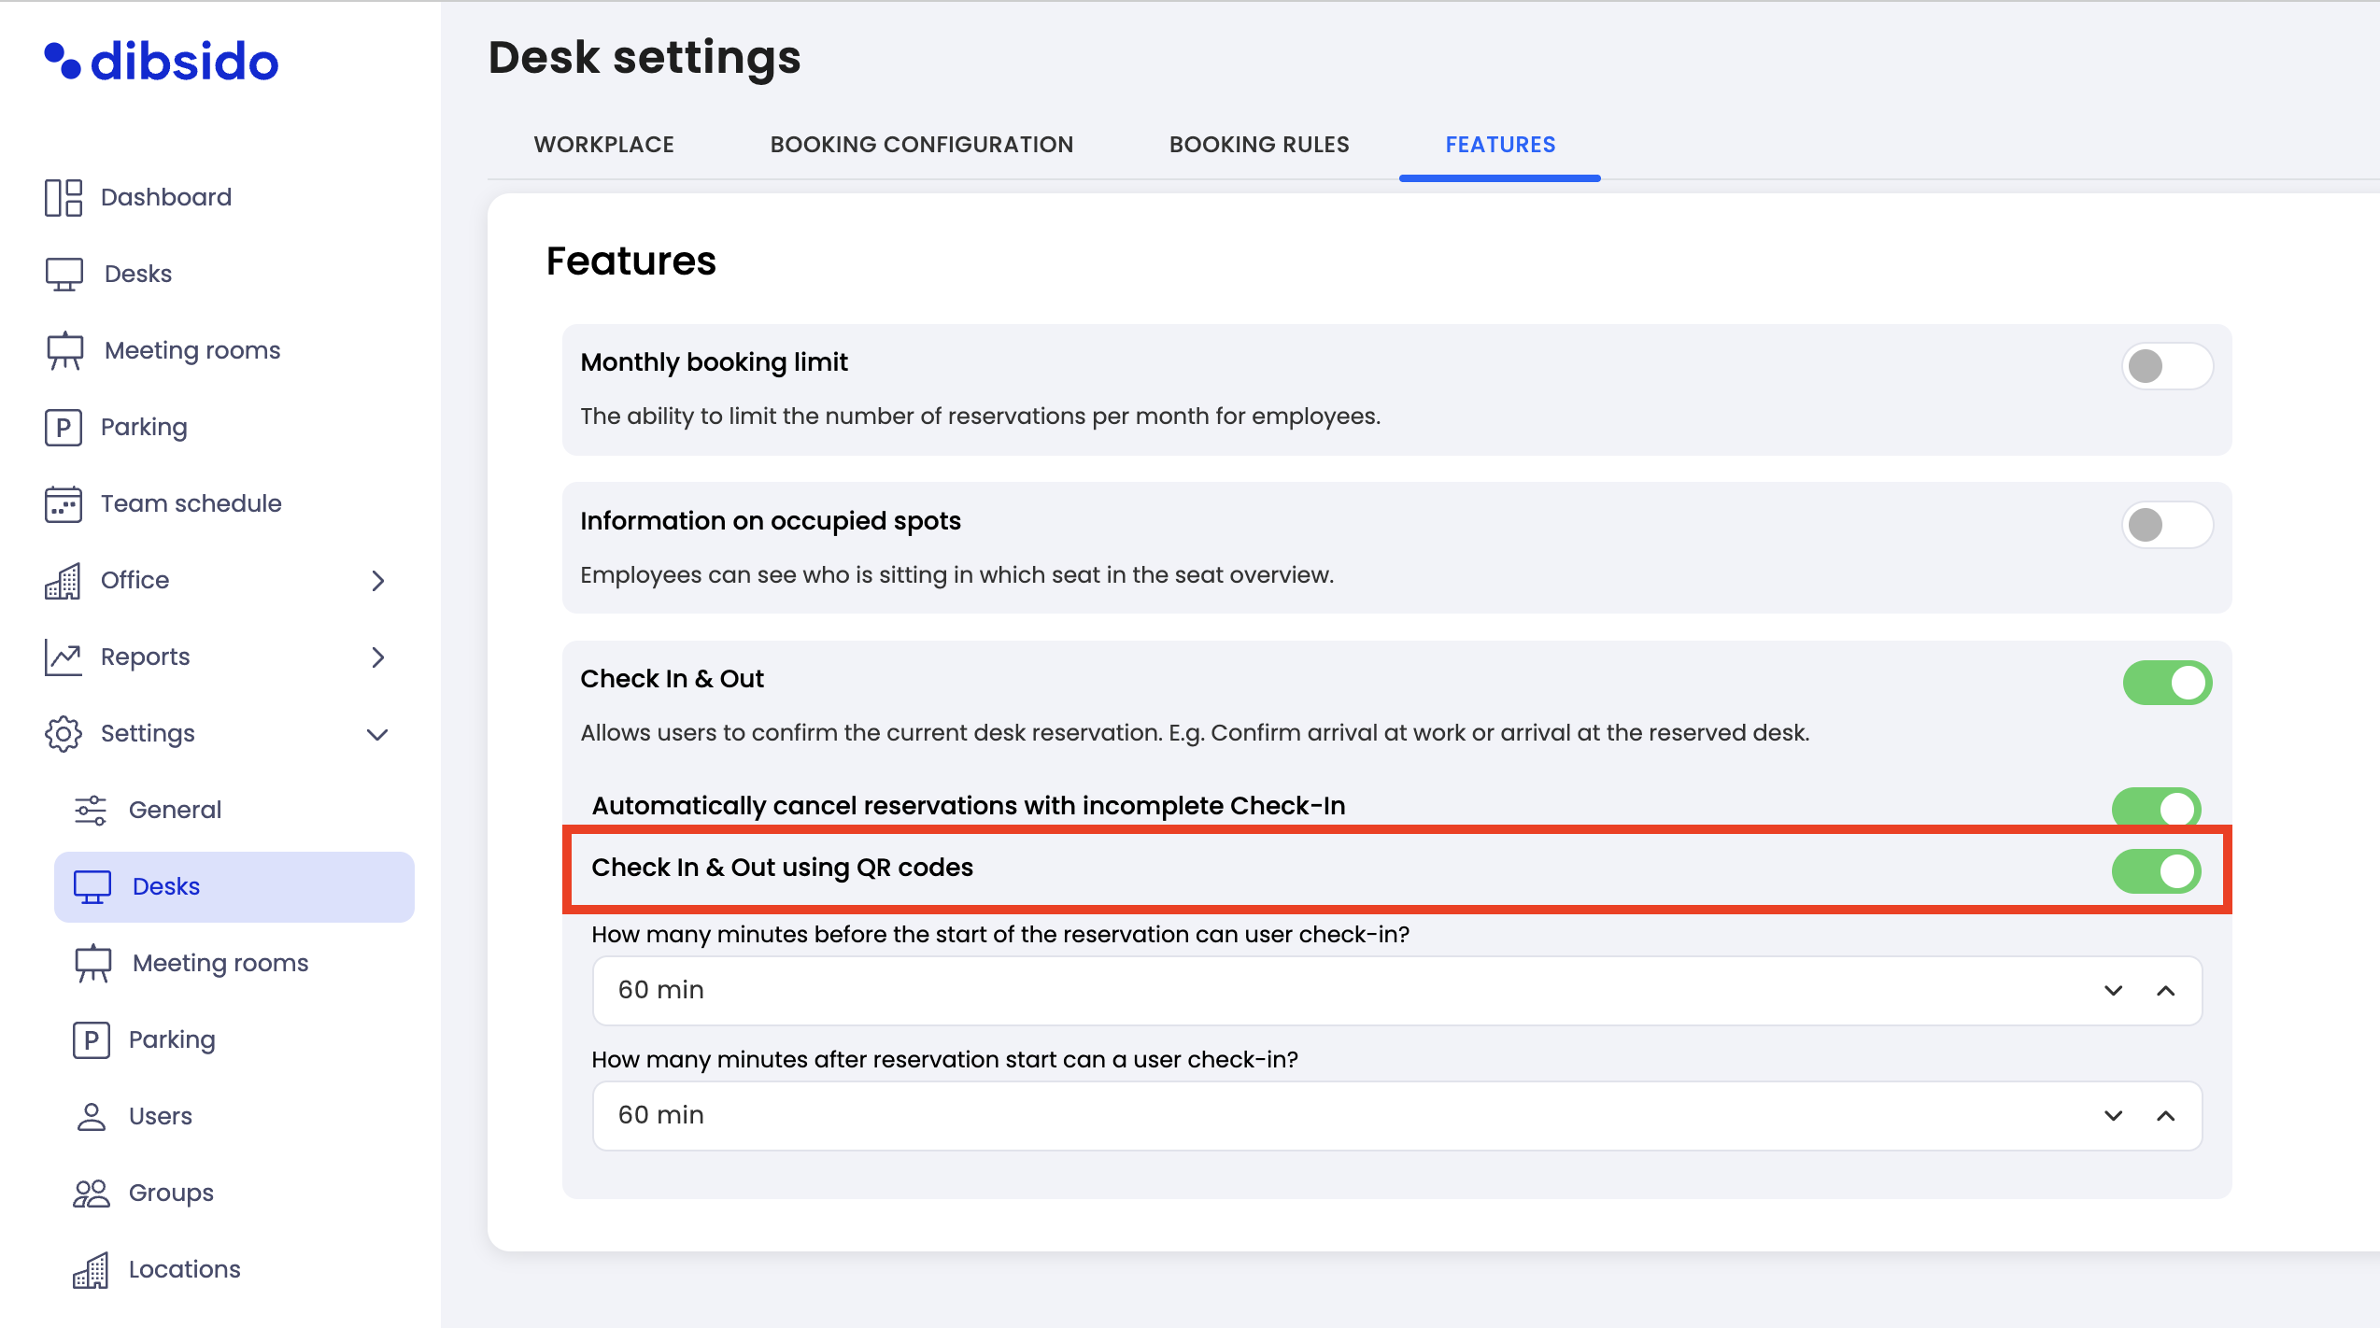Image resolution: width=2380 pixels, height=1328 pixels.
Task: Click the dibsido logo link
Action: [162, 62]
